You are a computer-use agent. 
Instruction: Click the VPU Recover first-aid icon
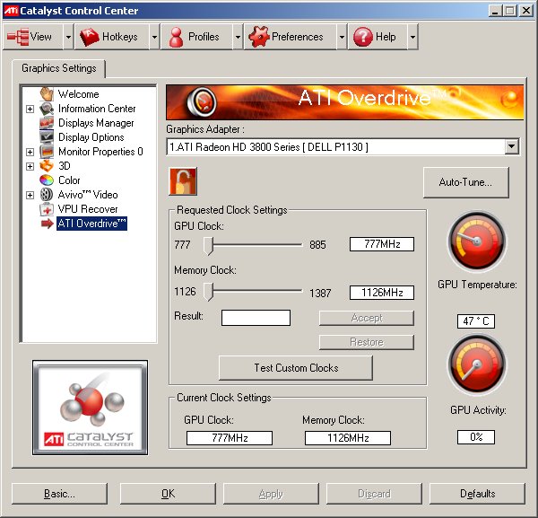(47, 209)
